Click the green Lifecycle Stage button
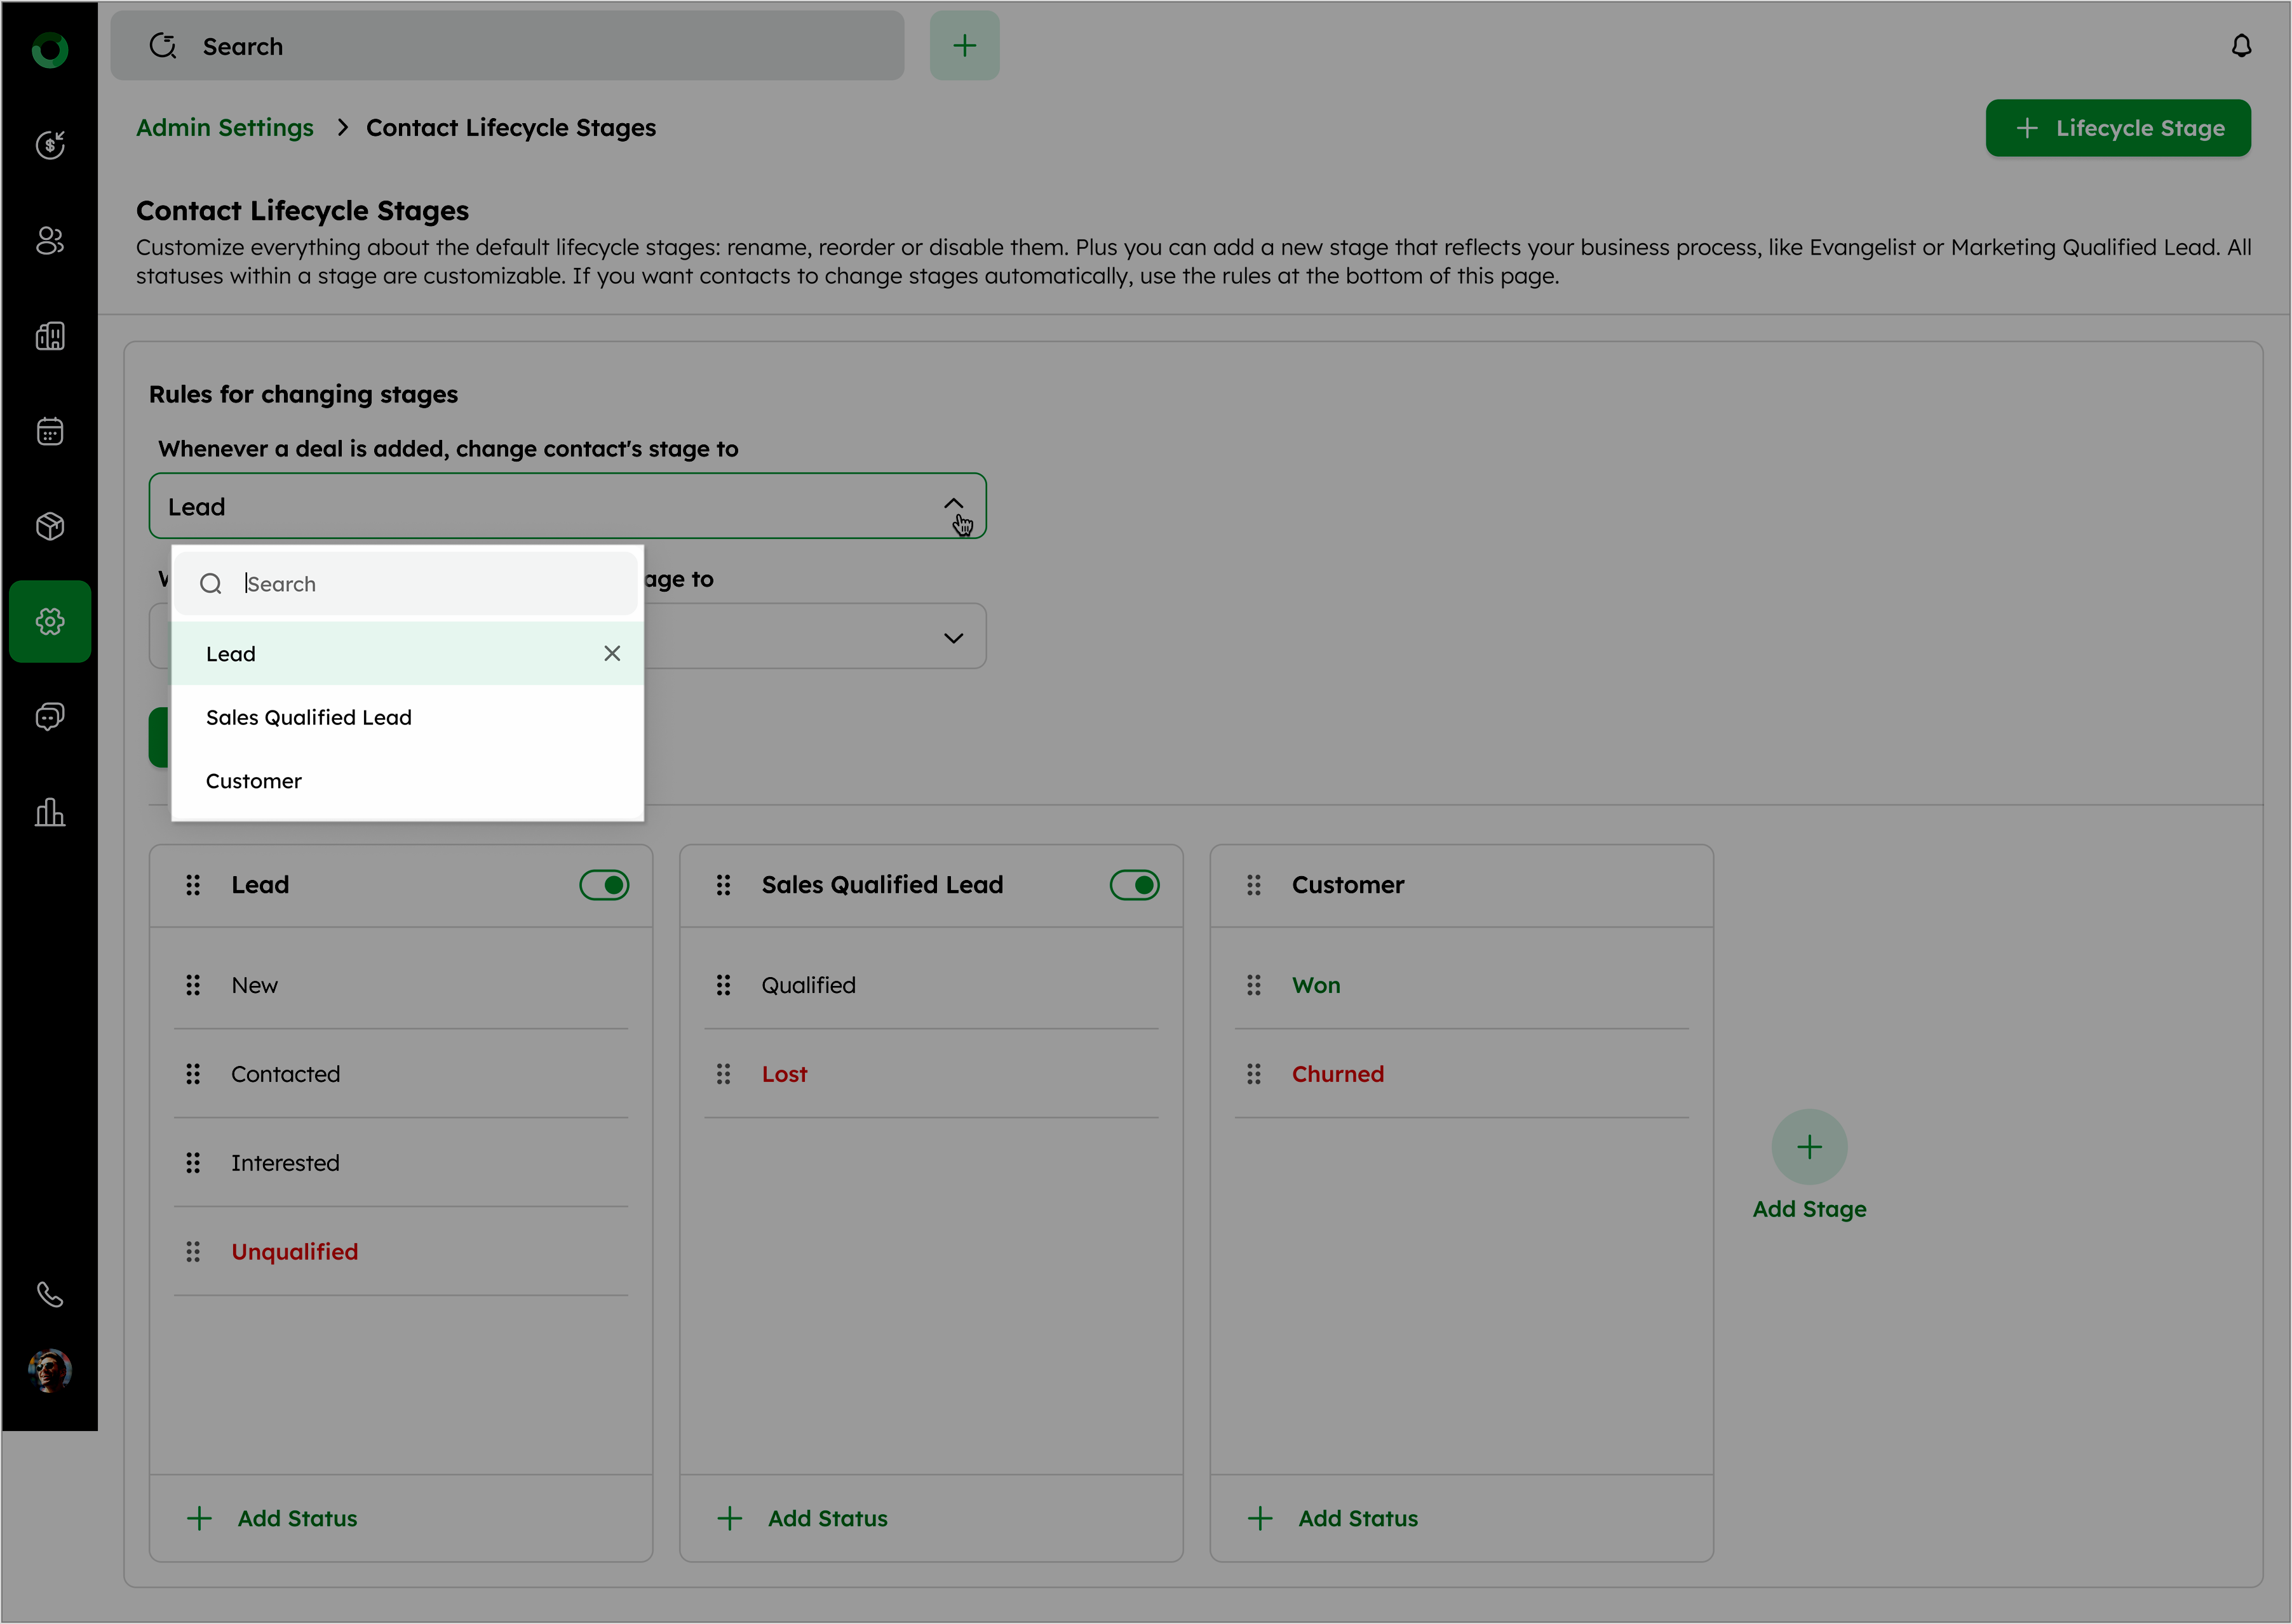2292x1624 pixels. click(2118, 128)
